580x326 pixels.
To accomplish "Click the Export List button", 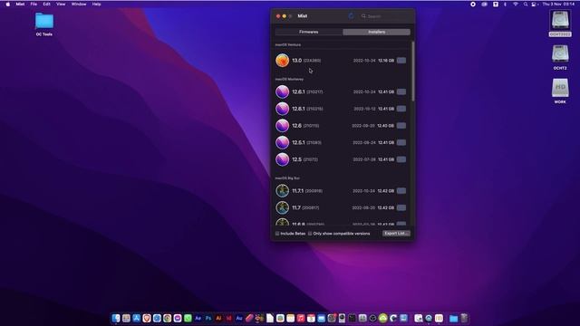I will point(396,234).
